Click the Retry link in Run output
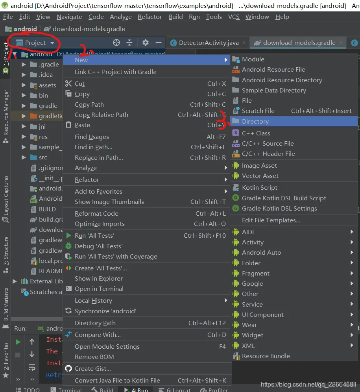 pyautogui.click(x=54, y=375)
